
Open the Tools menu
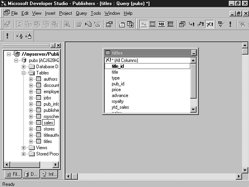tap(96, 13)
